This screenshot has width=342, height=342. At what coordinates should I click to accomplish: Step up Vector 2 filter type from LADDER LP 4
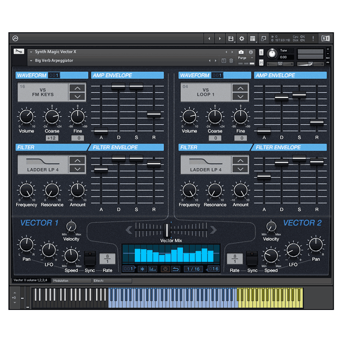pyautogui.click(x=240, y=161)
